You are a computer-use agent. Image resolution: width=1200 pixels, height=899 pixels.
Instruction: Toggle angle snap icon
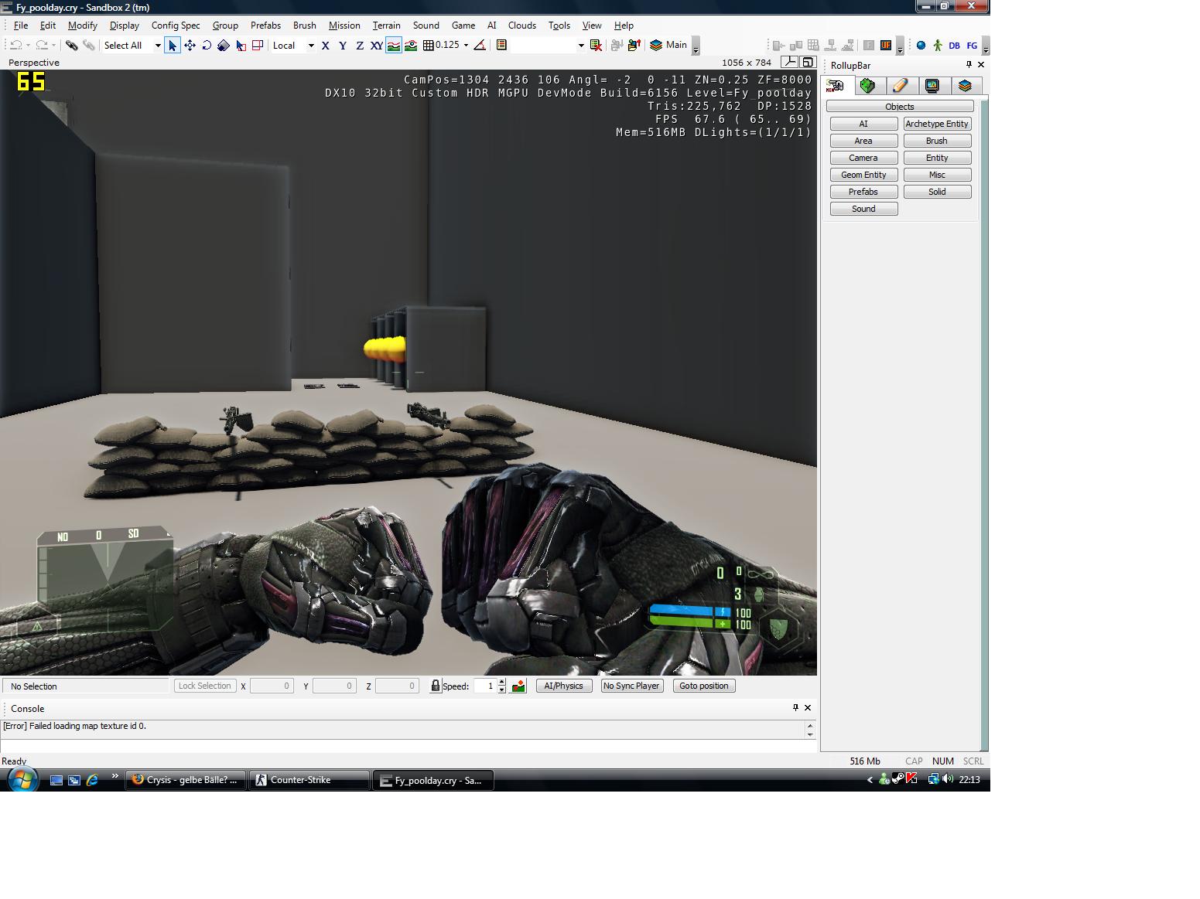pyautogui.click(x=480, y=46)
